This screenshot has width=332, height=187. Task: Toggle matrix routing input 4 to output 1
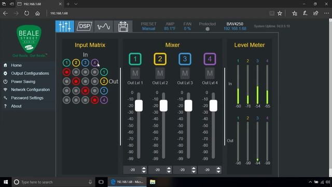tap(94, 72)
